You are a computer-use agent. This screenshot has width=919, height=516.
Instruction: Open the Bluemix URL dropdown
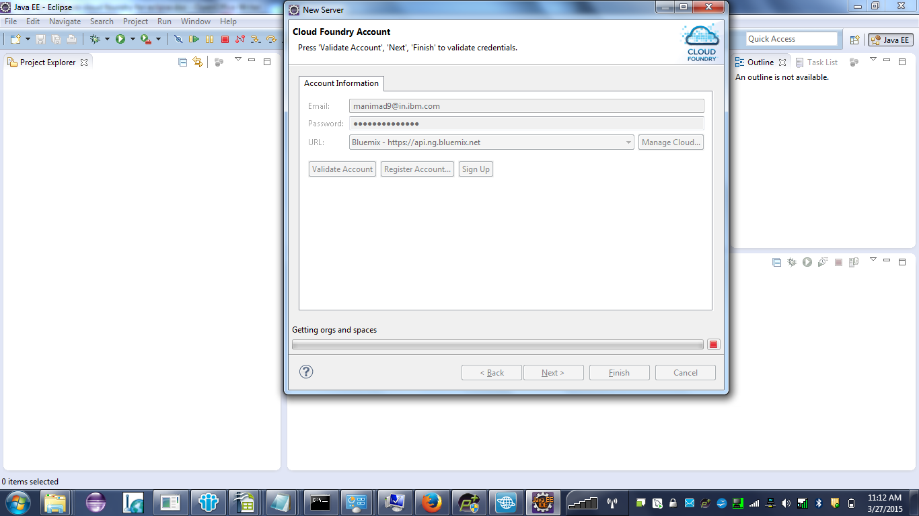point(628,142)
